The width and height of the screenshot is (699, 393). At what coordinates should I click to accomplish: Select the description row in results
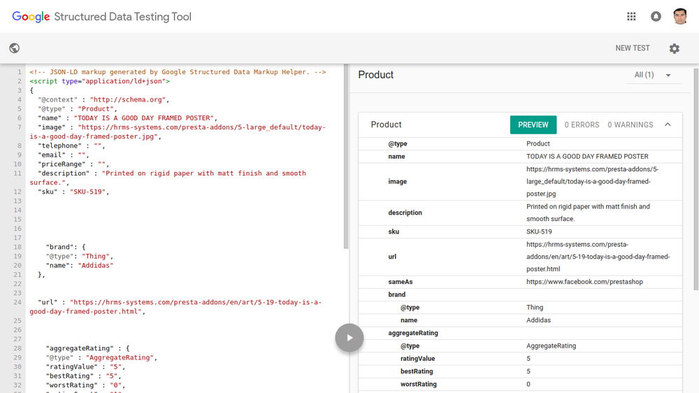pyautogui.click(x=520, y=213)
